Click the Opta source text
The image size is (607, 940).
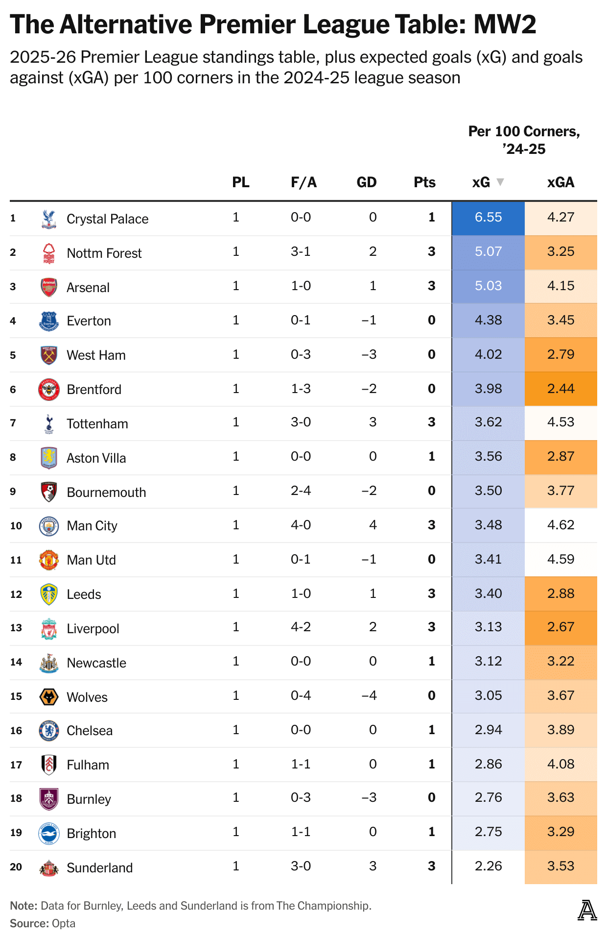(64, 923)
